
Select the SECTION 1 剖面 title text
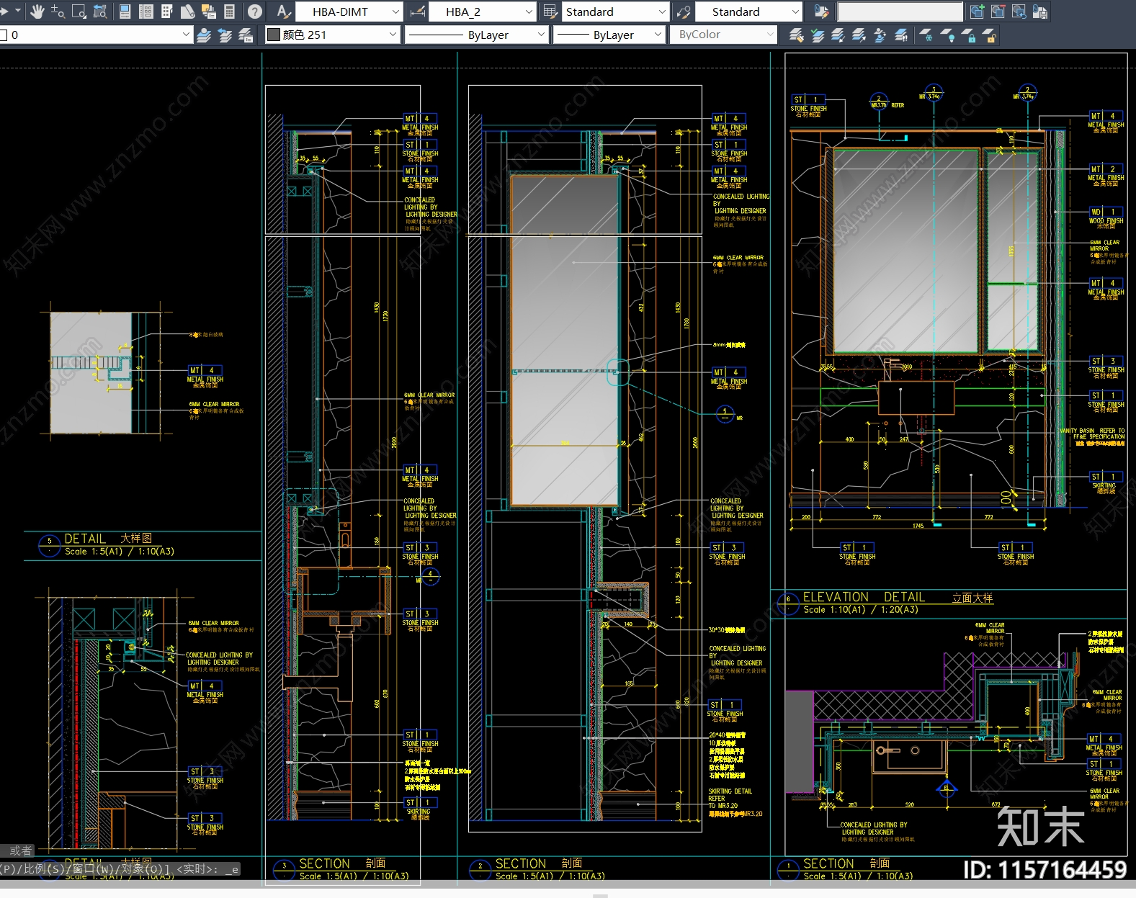coord(846,863)
